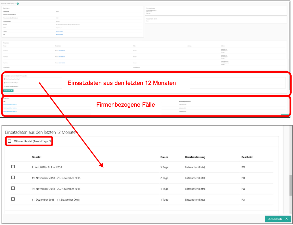The height and width of the screenshot is (225, 293).
Task: Check the 19. November 2018 row checkbox
Action: click(x=13, y=178)
